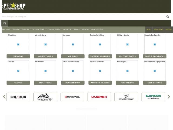Screen dimensions: 173x130
Task: Click the TACTICAL CLOTHING category button
Action: tap(100, 56)
